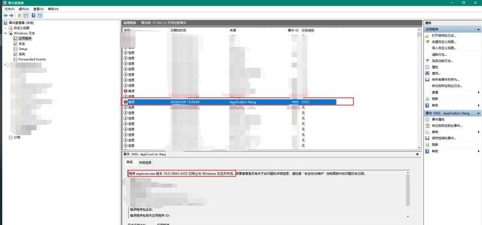Sort by the 任务类别 column header
Viewport: 482px width, 225px height.
click(x=307, y=30)
